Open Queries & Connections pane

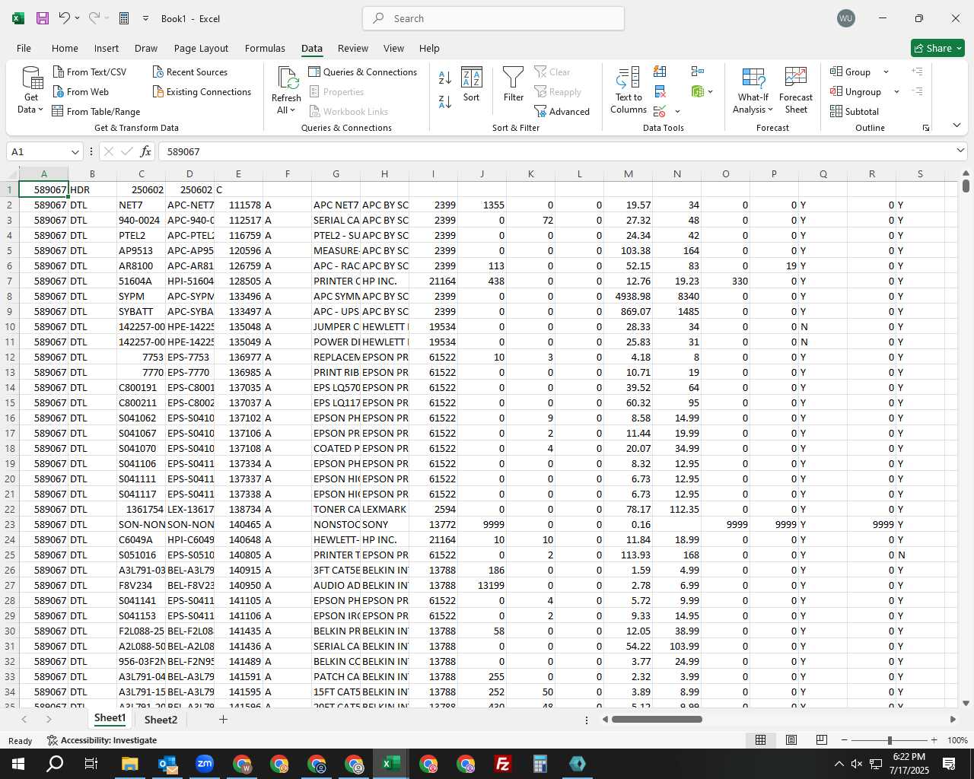coord(363,72)
